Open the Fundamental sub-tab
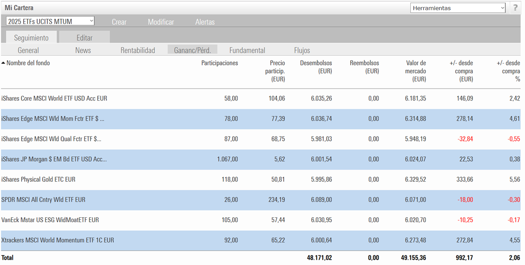 [x=247, y=50]
